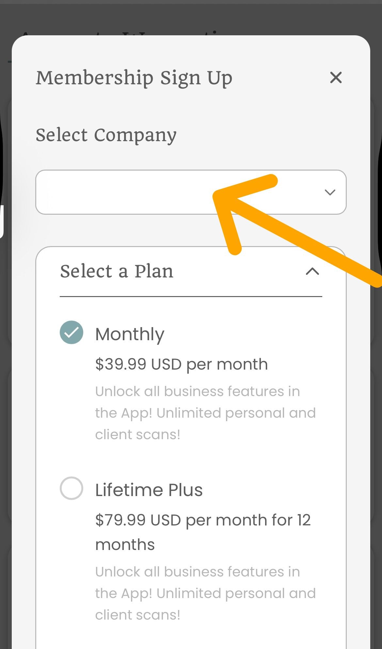Click the Monthly plan label

click(130, 334)
